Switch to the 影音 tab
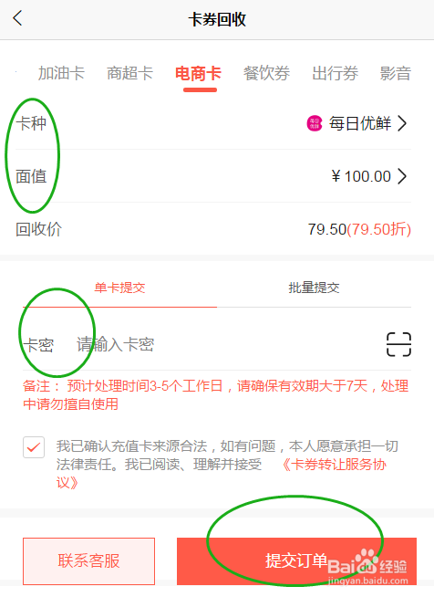 point(396,73)
